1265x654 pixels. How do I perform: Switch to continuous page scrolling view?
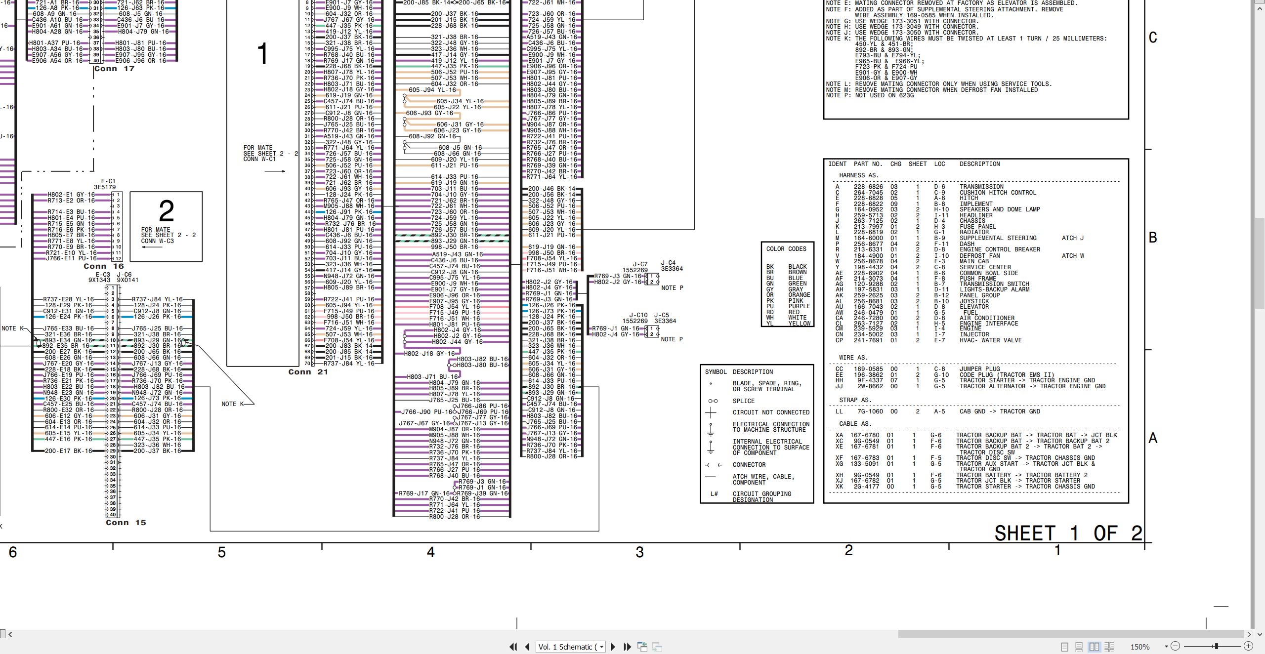click(1079, 647)
